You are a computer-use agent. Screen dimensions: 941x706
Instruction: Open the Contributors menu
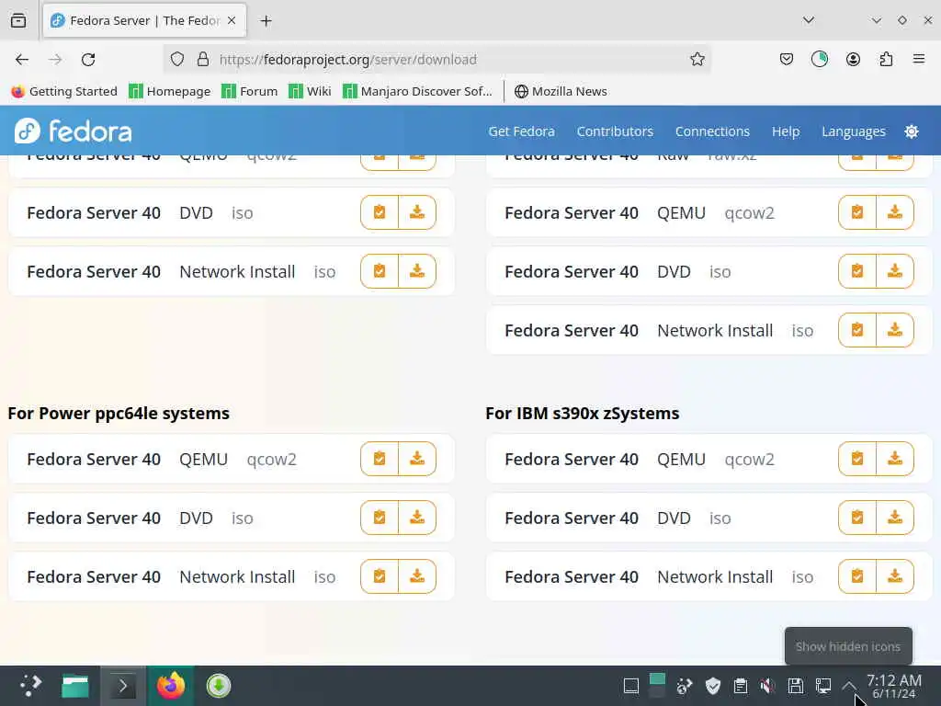(615, 131)
